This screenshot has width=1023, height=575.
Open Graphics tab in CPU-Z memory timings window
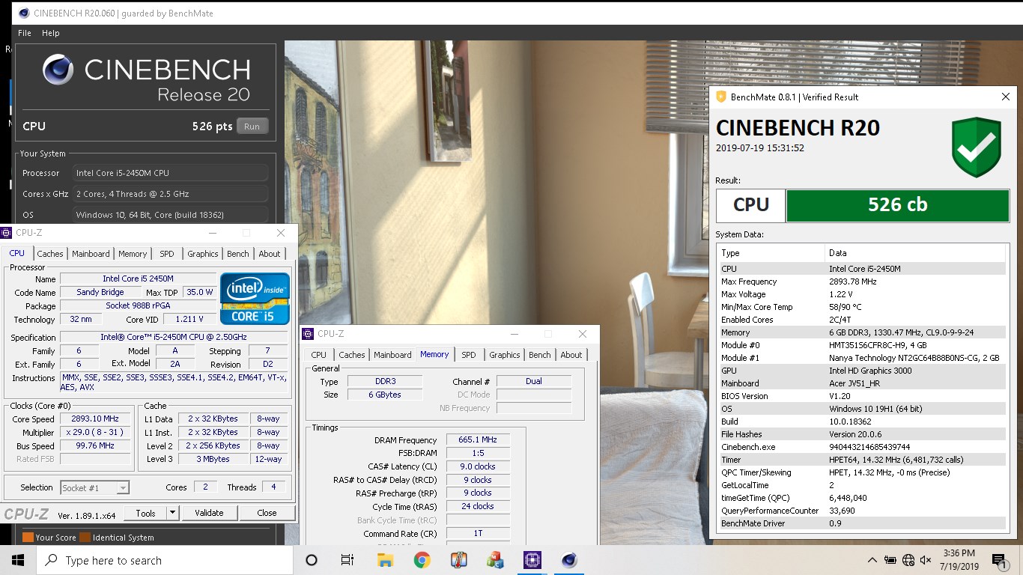(505, 355)
